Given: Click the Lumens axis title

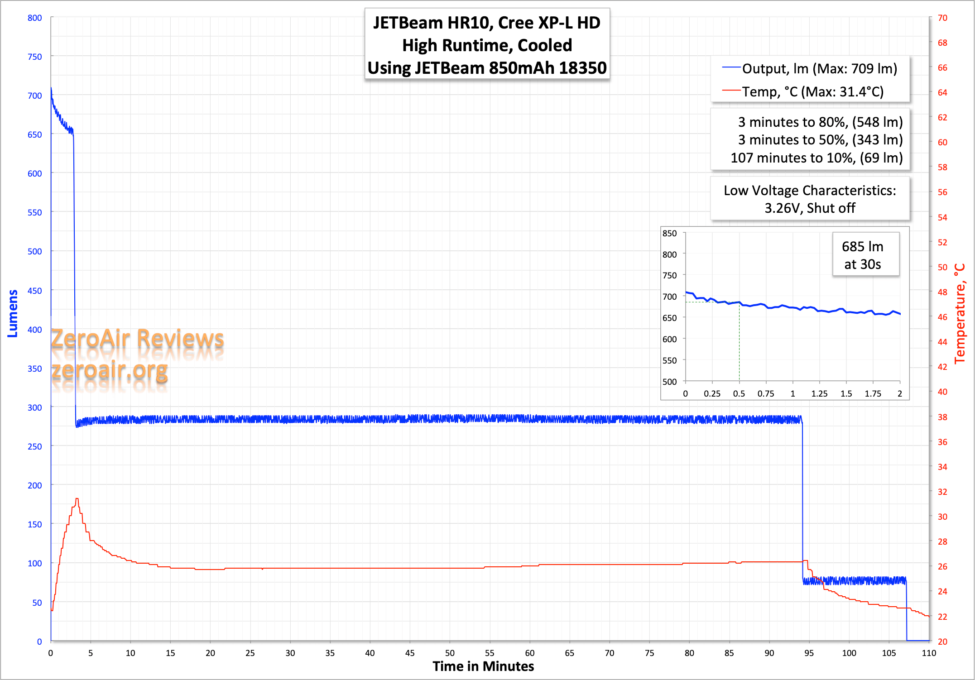Looking at the screenshot, I should pos(13,313).
